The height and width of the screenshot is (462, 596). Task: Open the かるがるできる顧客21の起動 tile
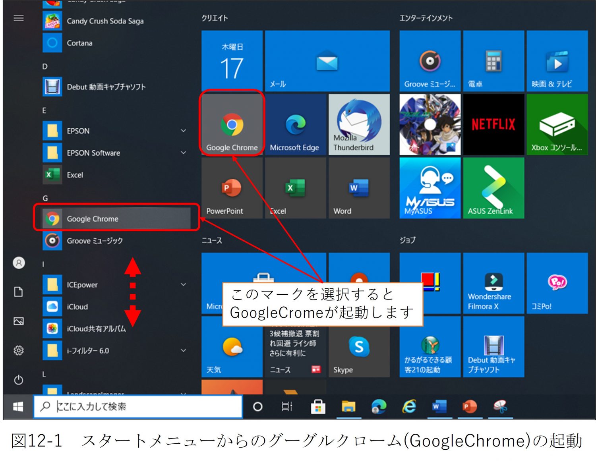pyautogui.click(x=430, y=347)
